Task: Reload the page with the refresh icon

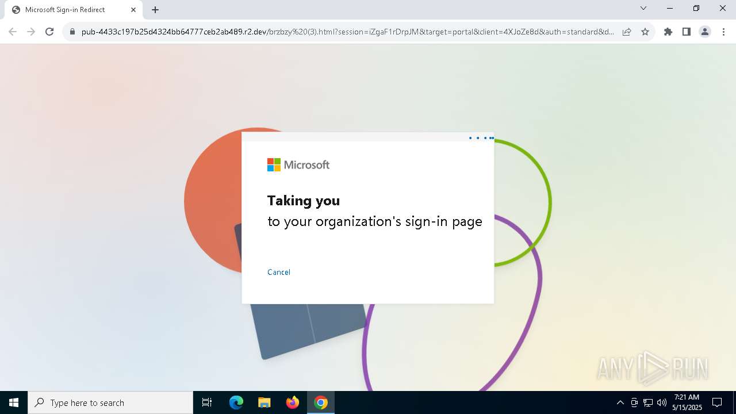Action: pyautogui.click(x=49, y=32)
